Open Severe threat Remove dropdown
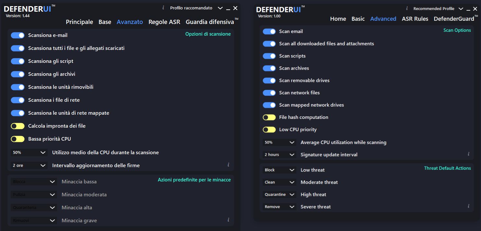 279,207
